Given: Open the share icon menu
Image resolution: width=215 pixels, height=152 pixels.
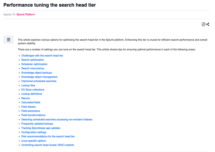Looking at the screenshot, I should (x=208, y=24).
